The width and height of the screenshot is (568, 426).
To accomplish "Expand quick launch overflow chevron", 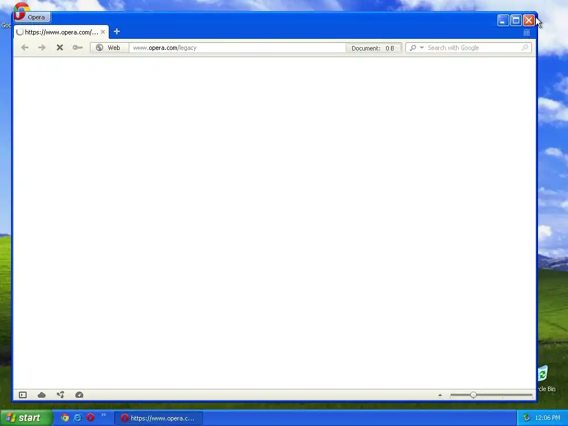I will pyautogui.click(x=104, y=415).
